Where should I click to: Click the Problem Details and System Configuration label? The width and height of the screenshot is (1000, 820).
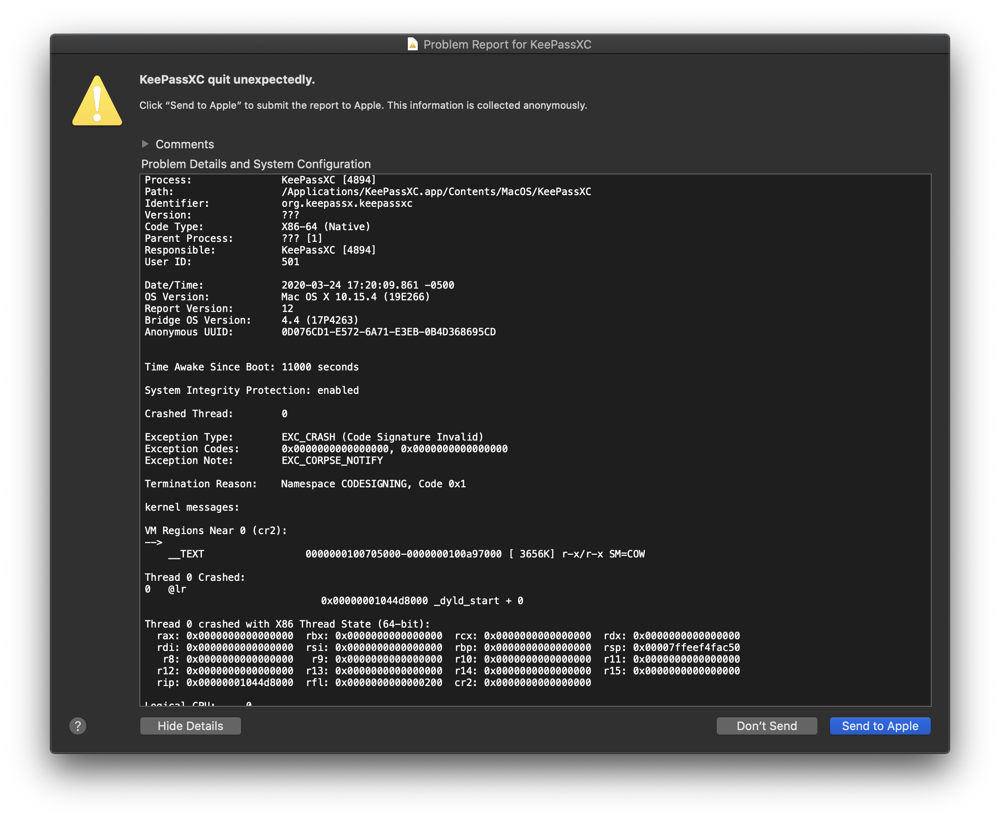[x=255, y=164]
